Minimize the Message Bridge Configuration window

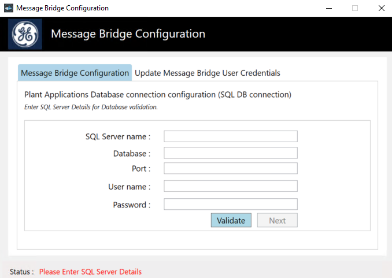tap(329, 8)
